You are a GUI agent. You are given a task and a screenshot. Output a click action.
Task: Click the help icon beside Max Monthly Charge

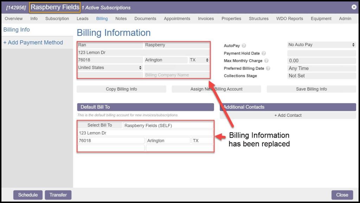(266, 61)
